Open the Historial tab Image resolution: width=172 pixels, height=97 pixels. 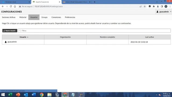coord(23,17)
